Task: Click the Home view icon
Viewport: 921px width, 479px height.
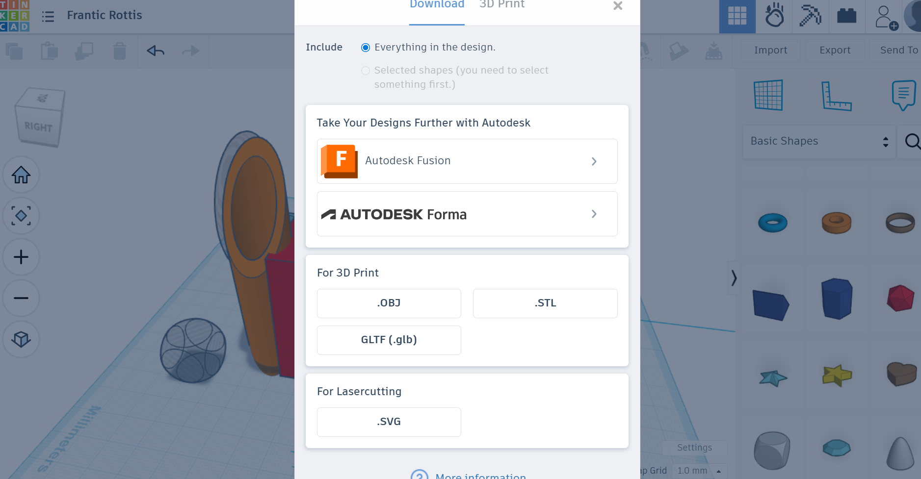Action: click(21, 175)
